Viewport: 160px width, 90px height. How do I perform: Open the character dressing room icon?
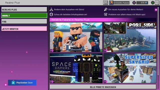(105, 3)
